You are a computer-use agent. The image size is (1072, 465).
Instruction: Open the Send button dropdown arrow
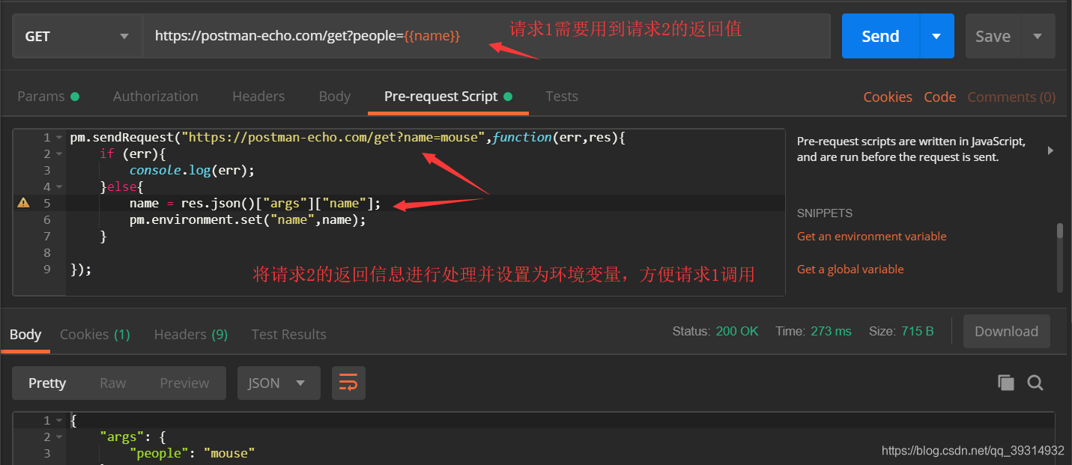coord(936,36)
